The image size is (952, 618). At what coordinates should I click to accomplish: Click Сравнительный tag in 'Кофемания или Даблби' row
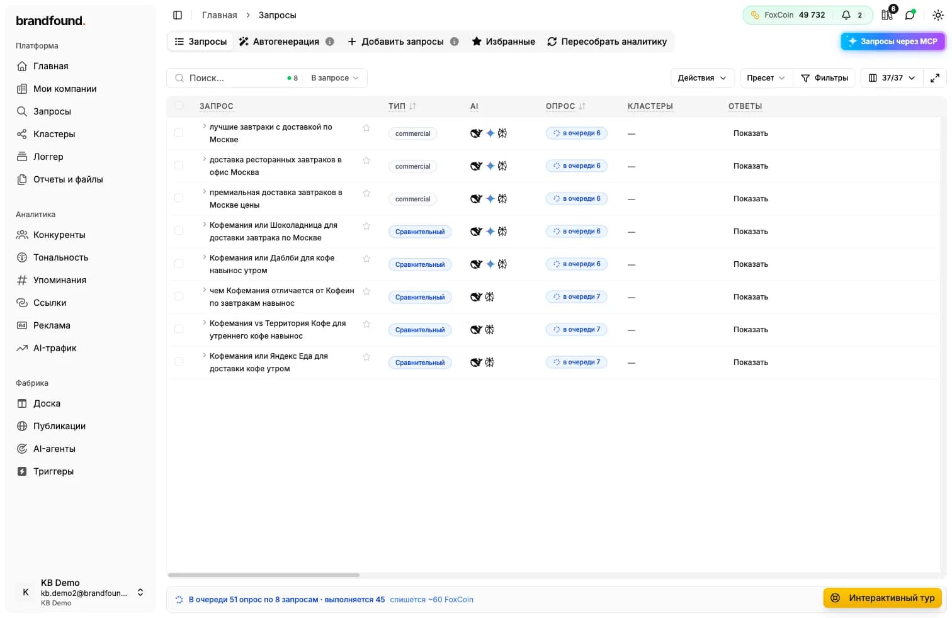420,264
